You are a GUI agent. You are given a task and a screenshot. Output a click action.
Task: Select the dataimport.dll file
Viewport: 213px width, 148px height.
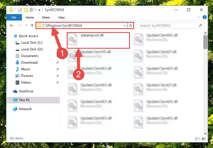(x=98, y=40)
